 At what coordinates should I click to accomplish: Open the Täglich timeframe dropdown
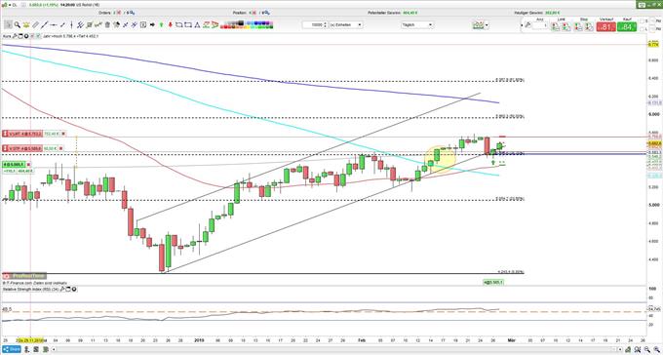pyautogui.click(x=417, y=25)
